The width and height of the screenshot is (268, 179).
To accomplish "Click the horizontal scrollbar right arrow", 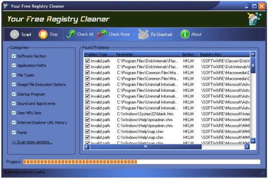I will (x=247, y=146).
